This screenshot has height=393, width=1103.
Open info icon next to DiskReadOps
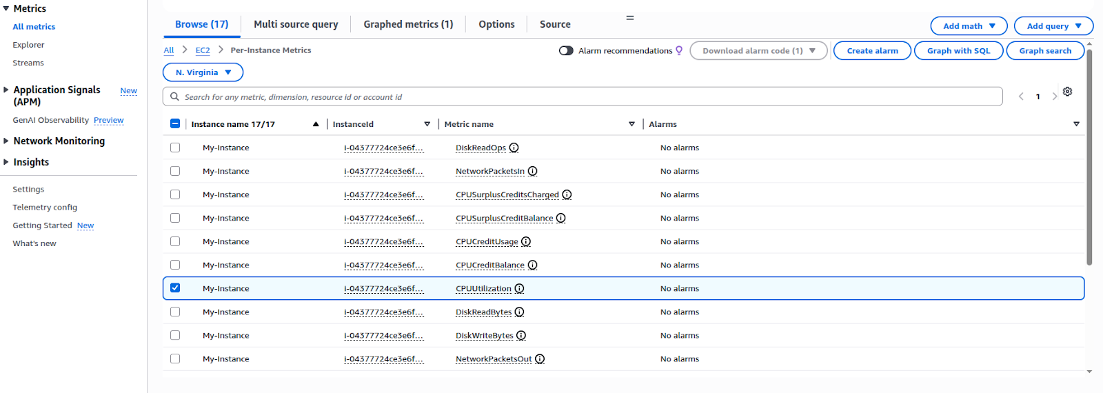tap(514, 148)
